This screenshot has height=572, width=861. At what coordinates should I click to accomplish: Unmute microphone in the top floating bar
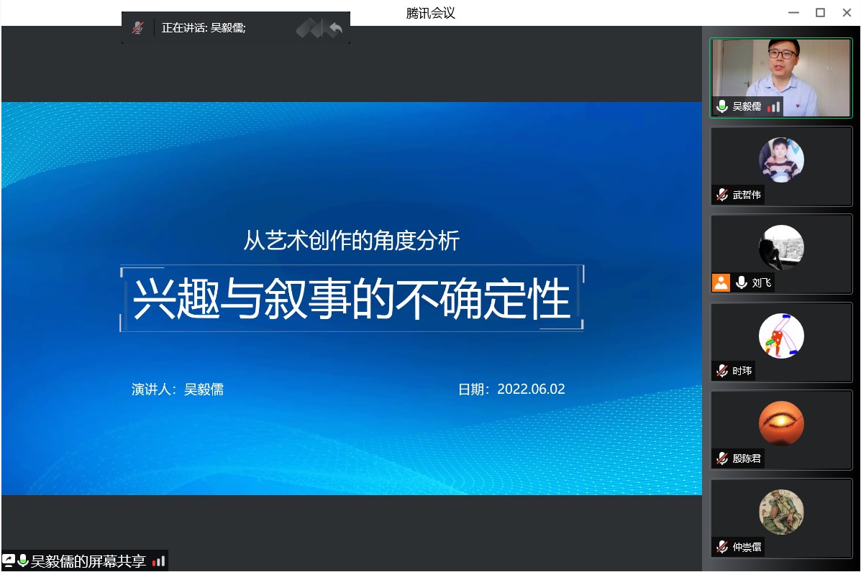[137, 28]
